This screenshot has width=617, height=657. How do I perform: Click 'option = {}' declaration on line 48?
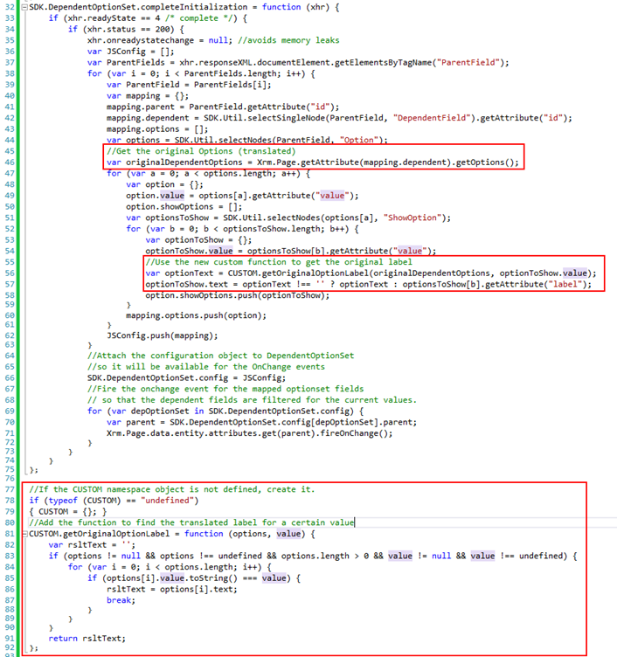[x=175, y=185]
